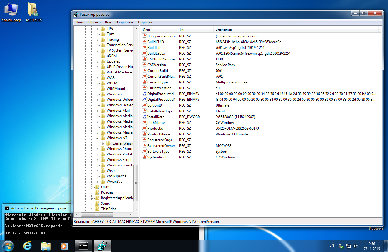The height and width of the screenshot is (252, 388).
Task: Click the status bar registry path
Action: (x=146, y=222)
